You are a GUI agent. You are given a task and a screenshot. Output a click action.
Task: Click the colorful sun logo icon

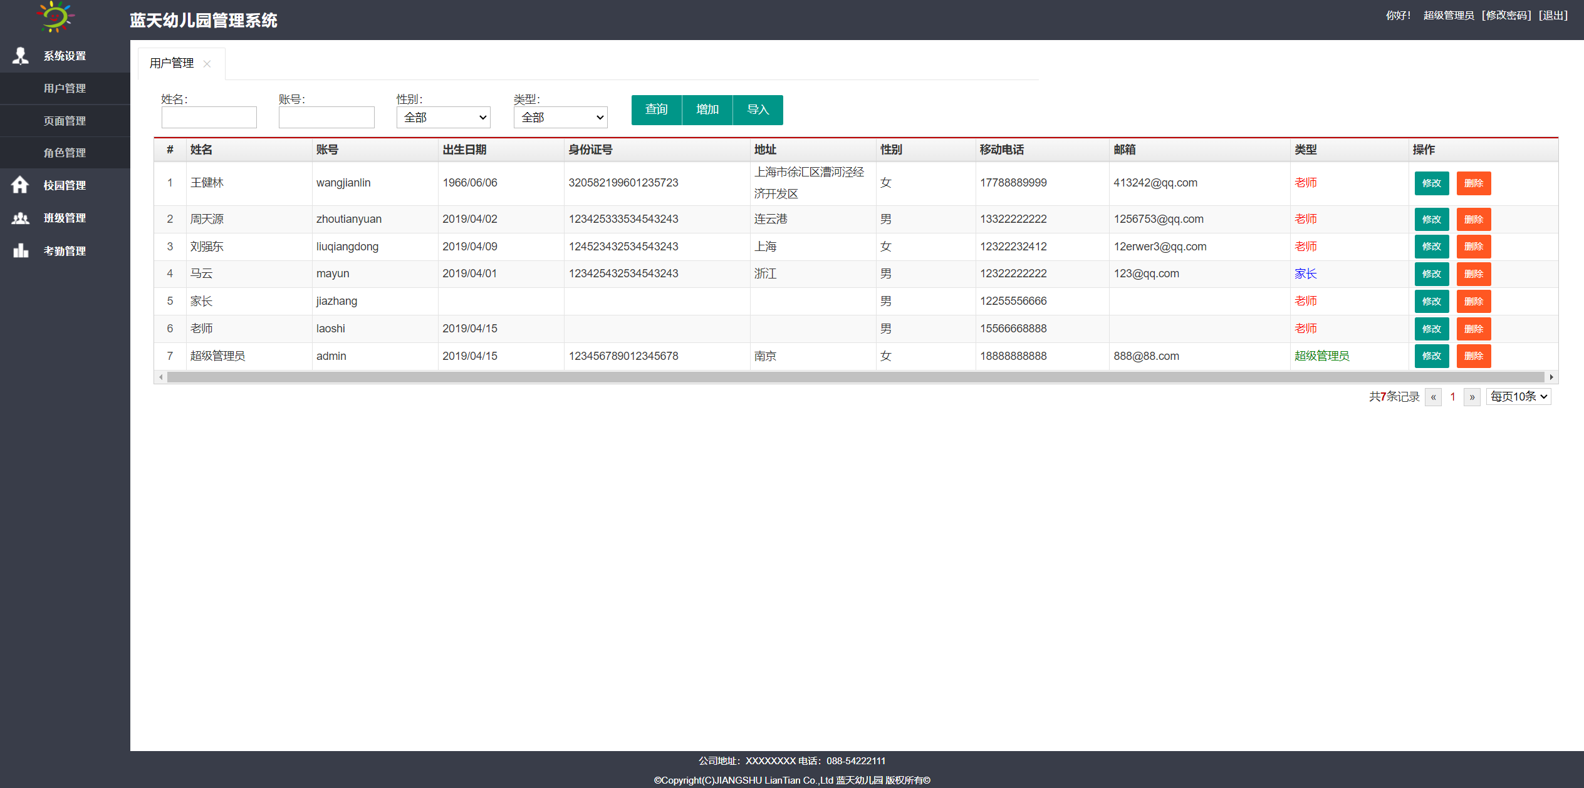pos(55,17)
